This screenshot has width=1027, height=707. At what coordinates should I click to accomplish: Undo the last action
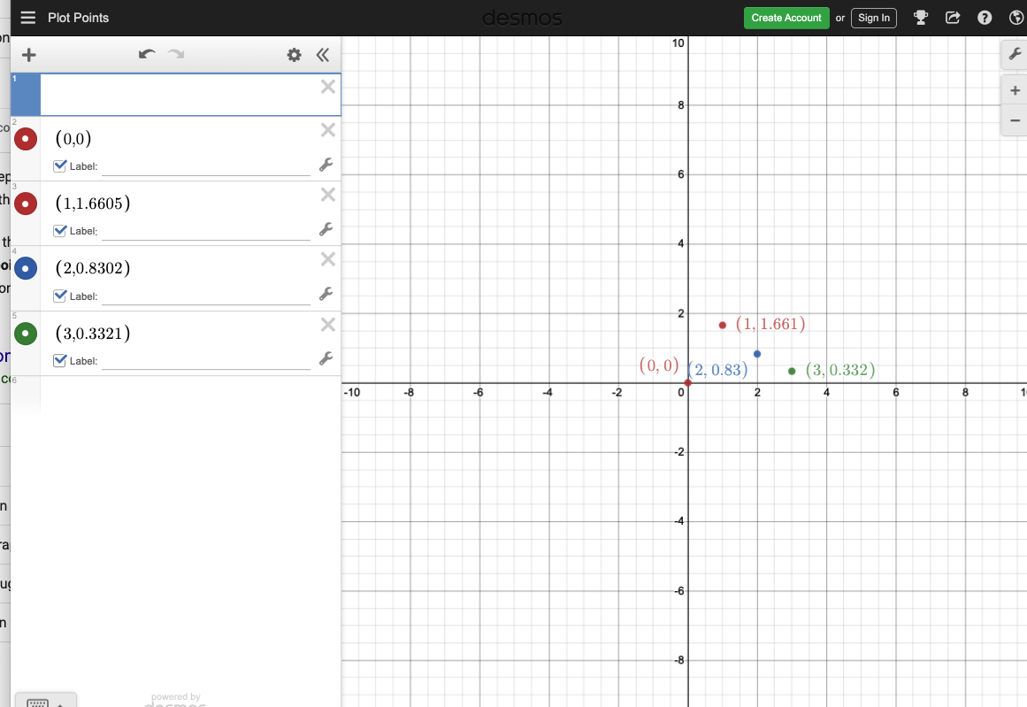pyautogui.click(x=147, y=54)
